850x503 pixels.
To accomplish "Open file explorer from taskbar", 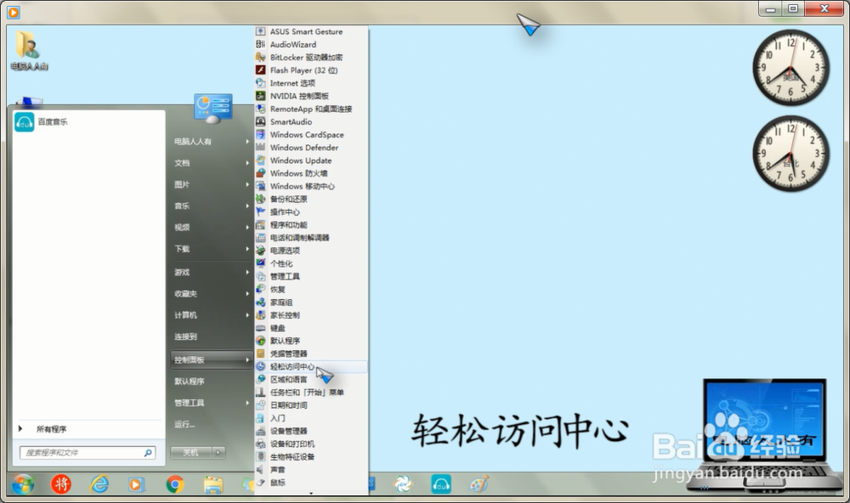I will point(213,484).
